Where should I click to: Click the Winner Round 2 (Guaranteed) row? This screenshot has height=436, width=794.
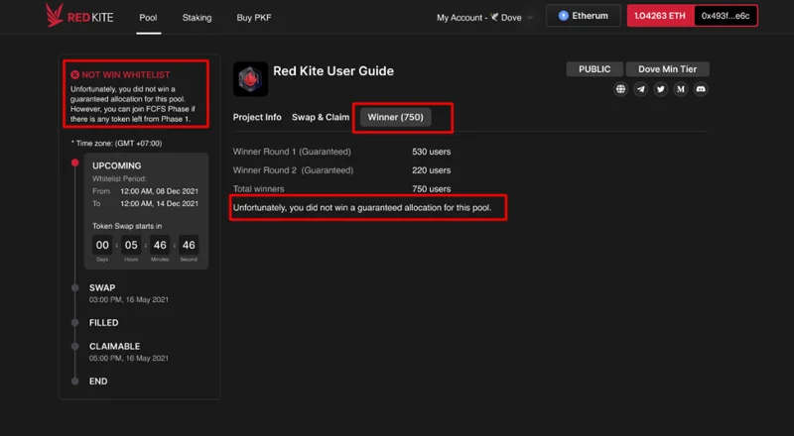coord(341,170)
